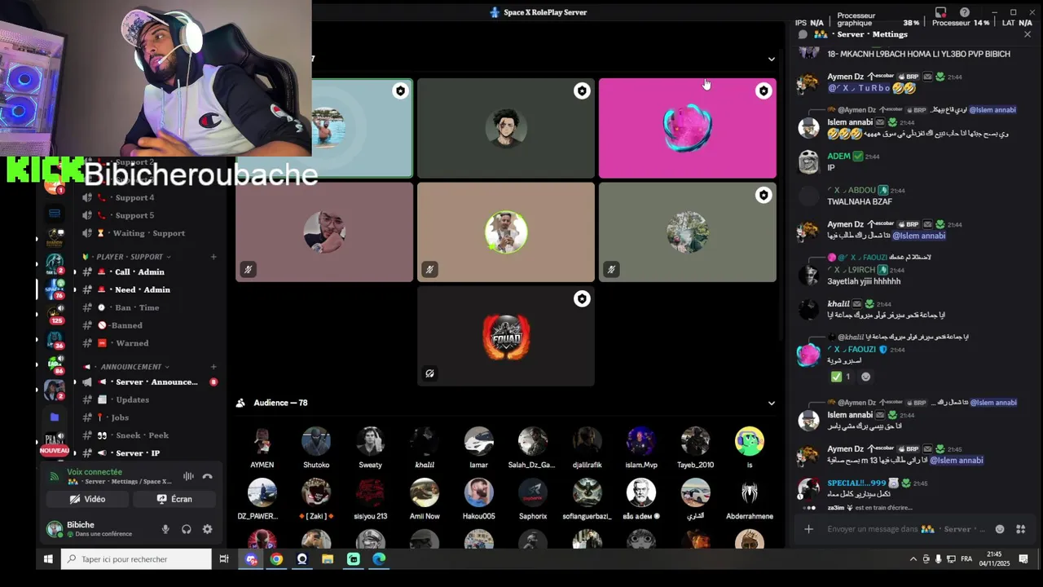Image resolution: width=1043 pixels, height=587 pixels.
Task: Open File Explorer from taskbar
Action: [x=328, y=559]
